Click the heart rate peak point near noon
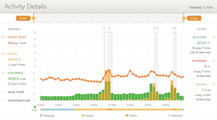The image size is (217, 120). [109, 70]
